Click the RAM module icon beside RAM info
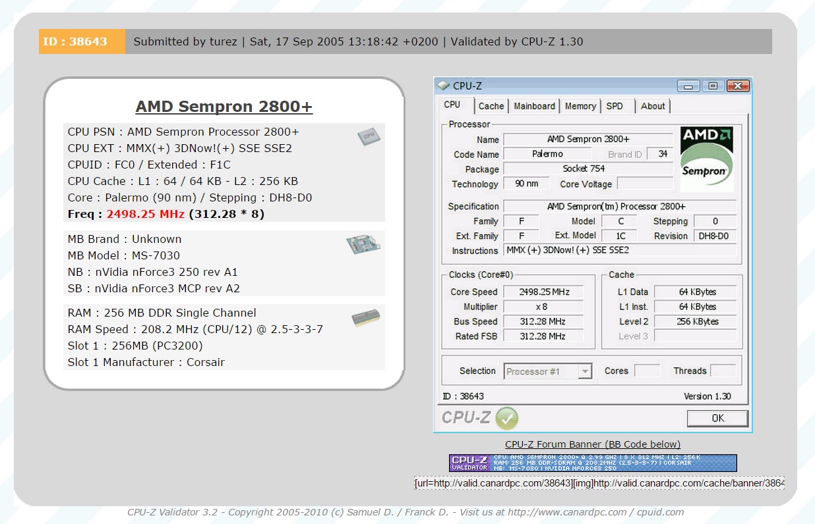This screenshot has width=815, height=524. [365, 319]
